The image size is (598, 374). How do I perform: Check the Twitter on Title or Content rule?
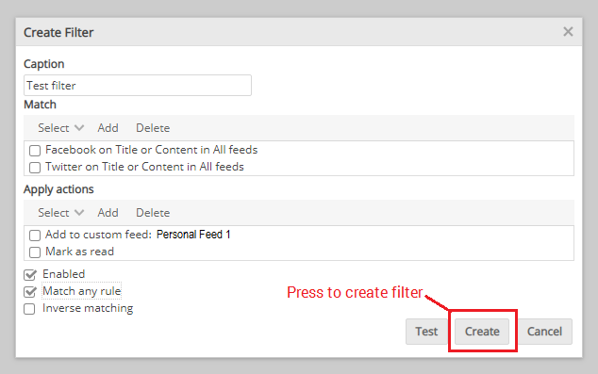(35, 168)
